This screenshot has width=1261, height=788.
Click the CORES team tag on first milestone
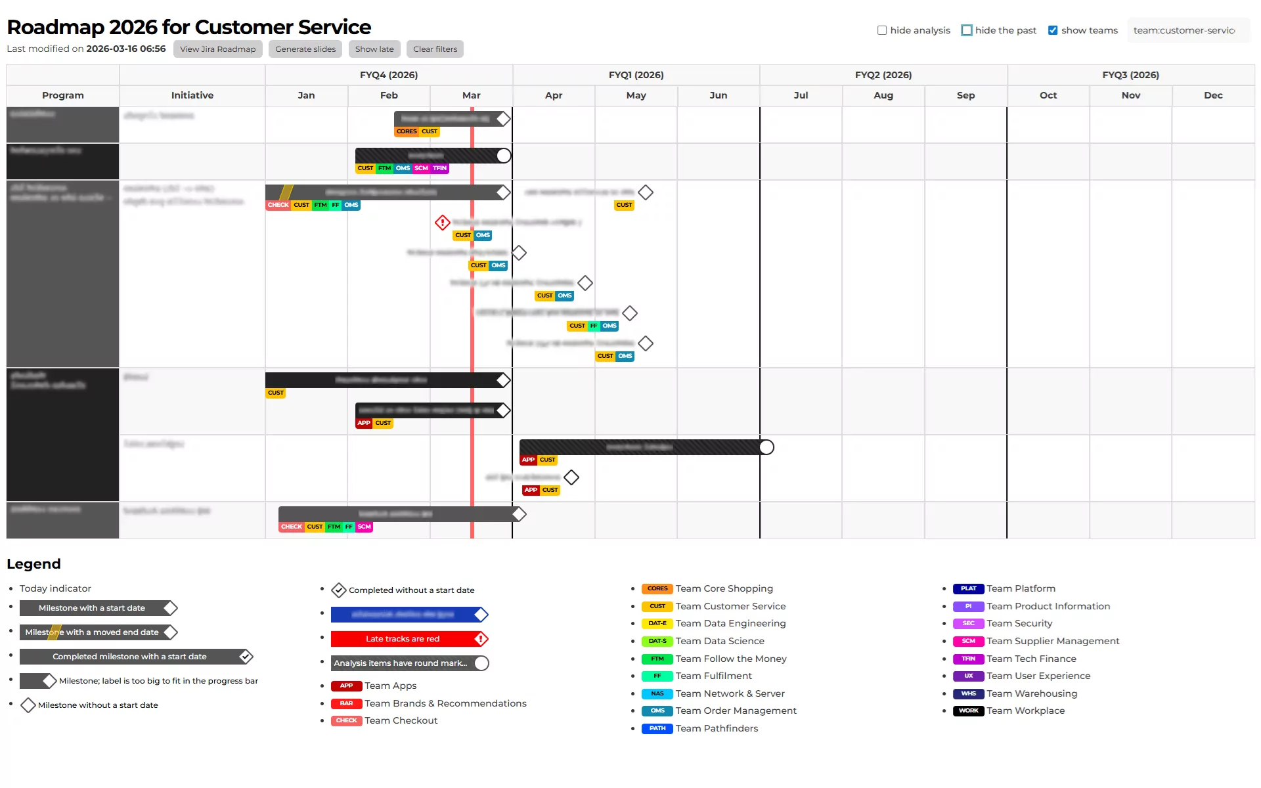pos(407,131)
